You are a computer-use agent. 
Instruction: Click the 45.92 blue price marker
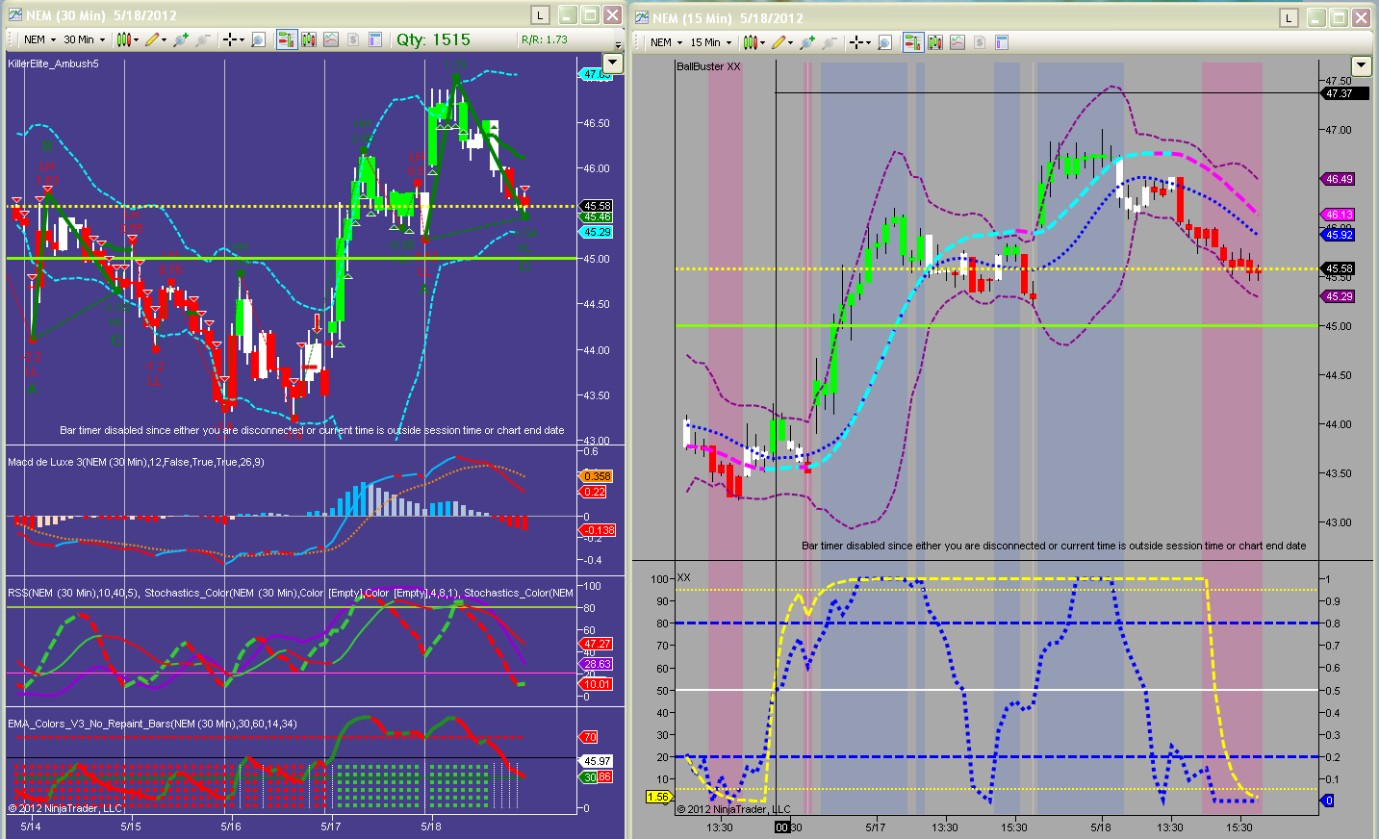[x=1339, y=235]
